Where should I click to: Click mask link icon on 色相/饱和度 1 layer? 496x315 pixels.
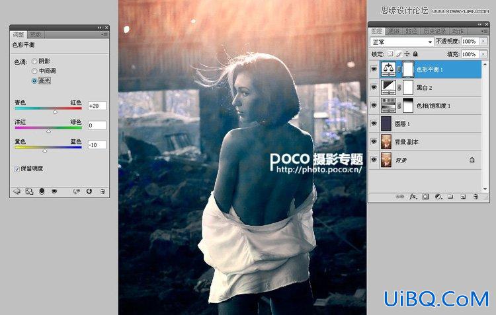(x=399, y=106)
